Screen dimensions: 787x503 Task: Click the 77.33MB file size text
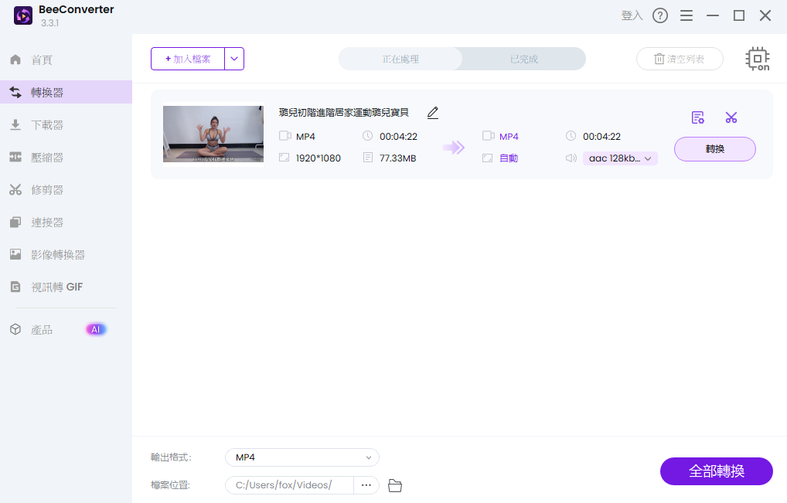pos(397,158)
